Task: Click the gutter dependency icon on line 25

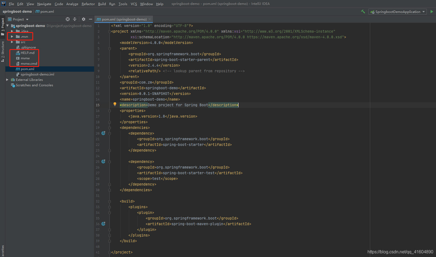Action: click(x=103, y=162)
